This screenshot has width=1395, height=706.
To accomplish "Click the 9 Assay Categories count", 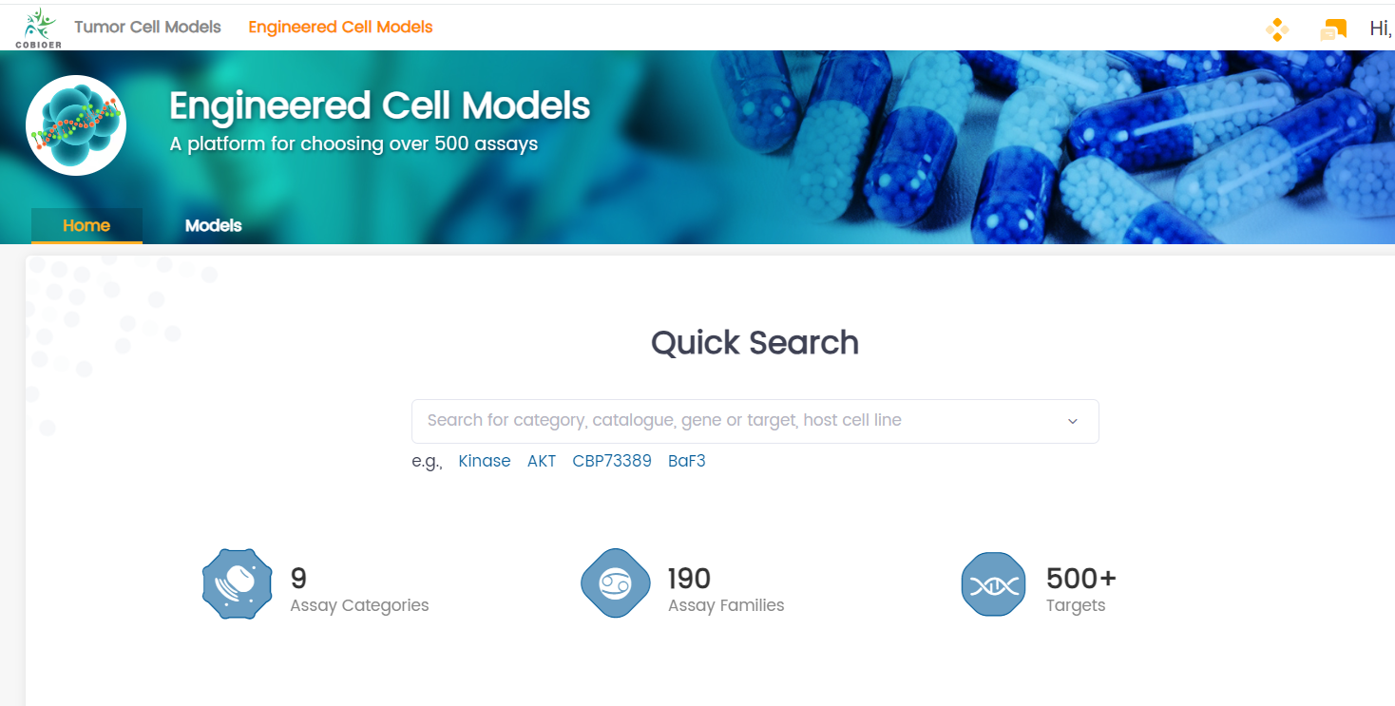I will pos(298,578).
